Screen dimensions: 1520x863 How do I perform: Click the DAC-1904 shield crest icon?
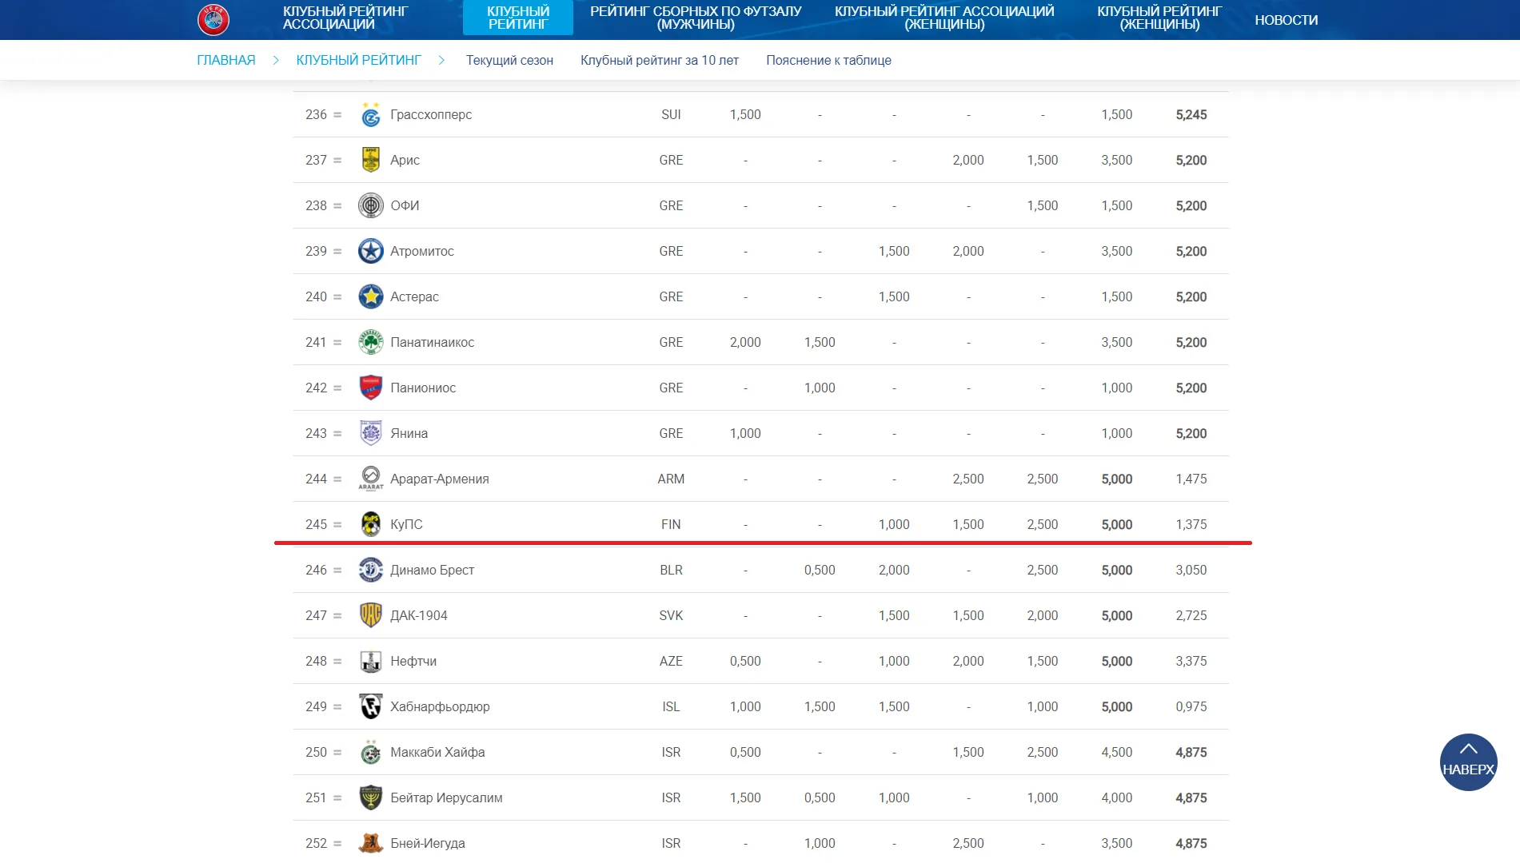tap(370, 615)
